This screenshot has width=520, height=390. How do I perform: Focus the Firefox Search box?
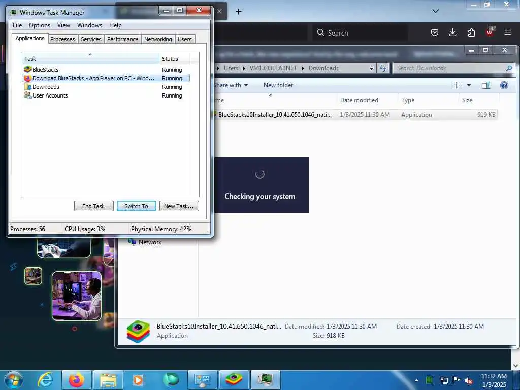tap(360, 33)
